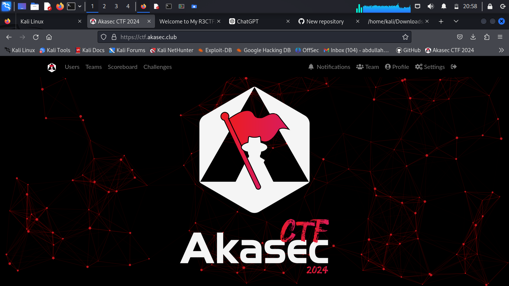This screenshot has width=509, height=286.
Task: Click the ctf.akasec.club address bar
Action: click(255, 37)
